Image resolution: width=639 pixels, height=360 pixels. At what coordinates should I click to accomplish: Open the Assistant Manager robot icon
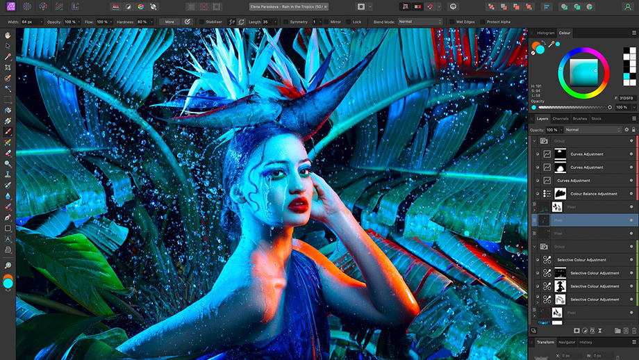(x=454, y=6)
